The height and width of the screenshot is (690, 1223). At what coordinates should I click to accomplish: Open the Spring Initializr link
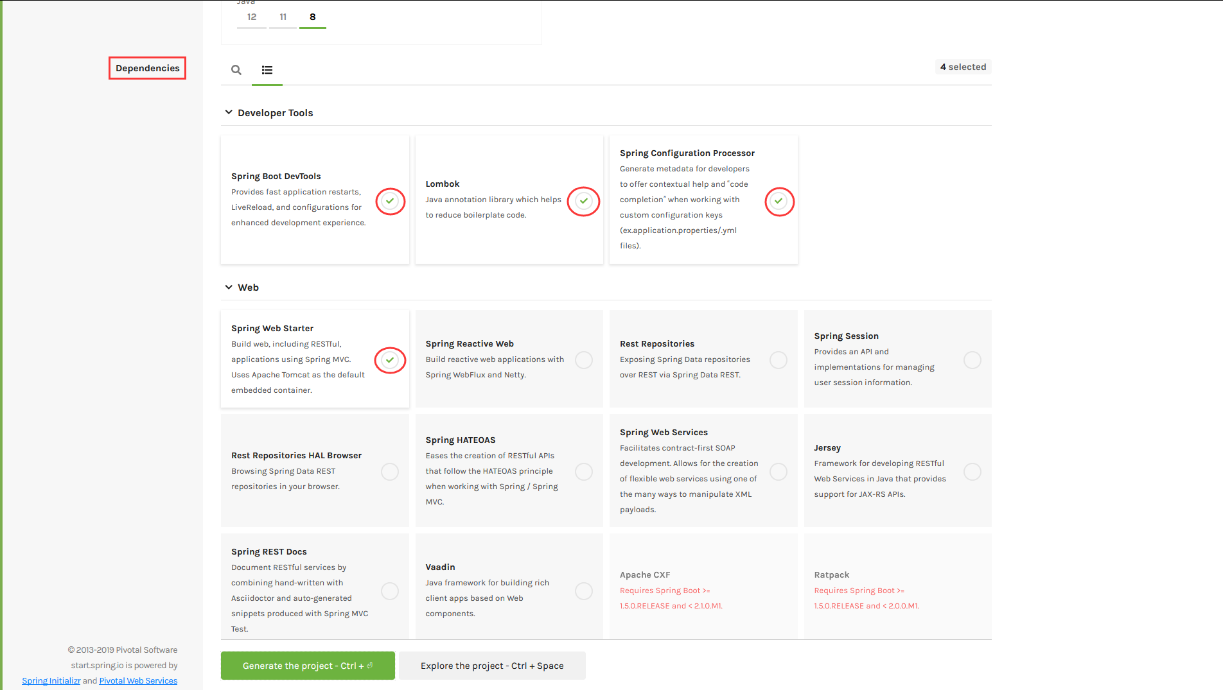(x=51, y=681)
